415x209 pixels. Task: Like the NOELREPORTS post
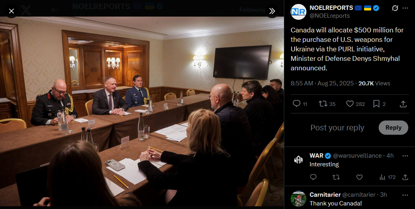(350, 104)
